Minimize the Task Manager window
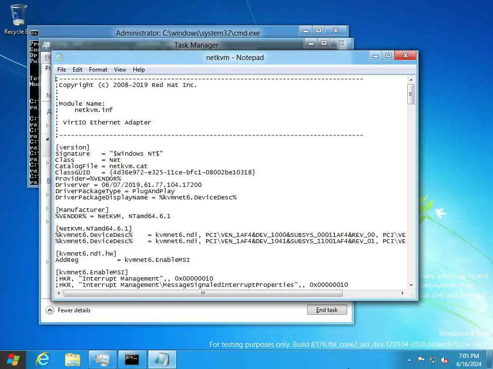 pos(311,43)
